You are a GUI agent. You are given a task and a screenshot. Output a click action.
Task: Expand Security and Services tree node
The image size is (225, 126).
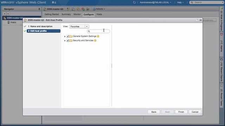click(65, 41)
